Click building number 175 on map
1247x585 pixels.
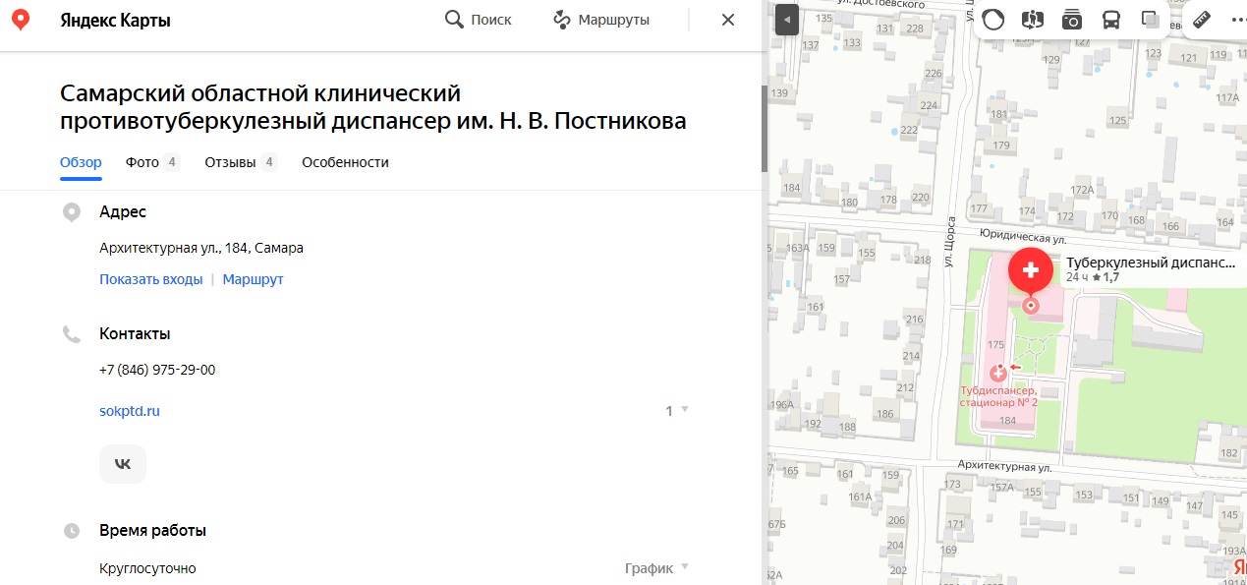pos(995,345)
